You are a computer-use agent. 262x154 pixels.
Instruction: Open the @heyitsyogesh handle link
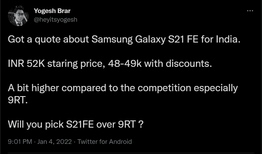click(x=55, y=20)
